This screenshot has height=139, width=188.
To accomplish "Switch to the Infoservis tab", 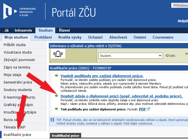I will (23, 31).
